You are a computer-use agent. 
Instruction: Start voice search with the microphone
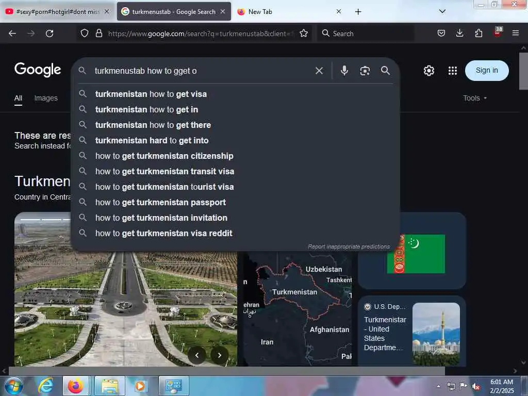(x=344, y=70)
